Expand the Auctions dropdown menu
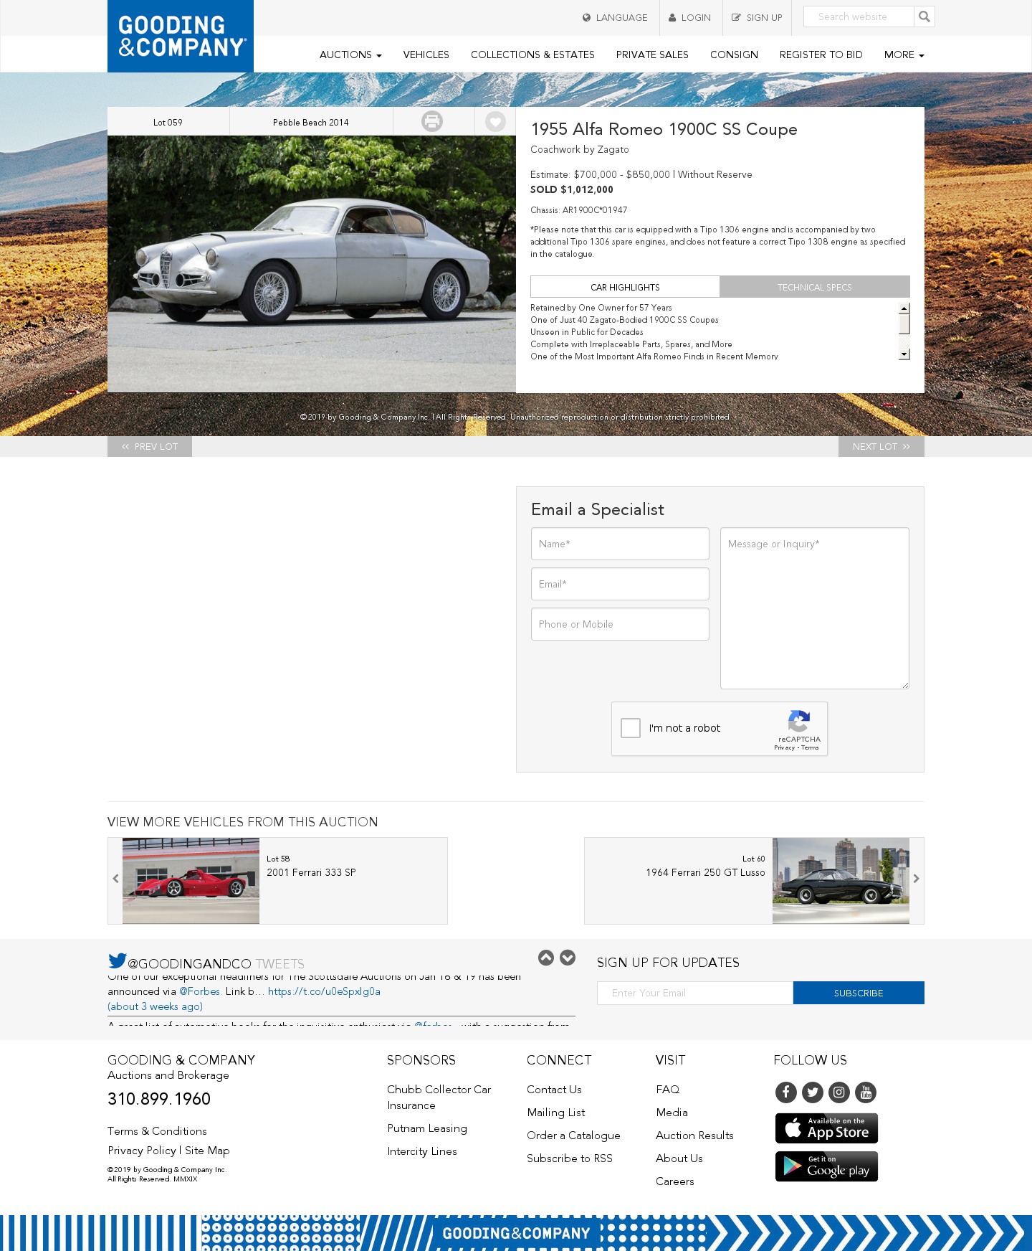This screenshot has width=1032, height=1251. click(350, 55)
